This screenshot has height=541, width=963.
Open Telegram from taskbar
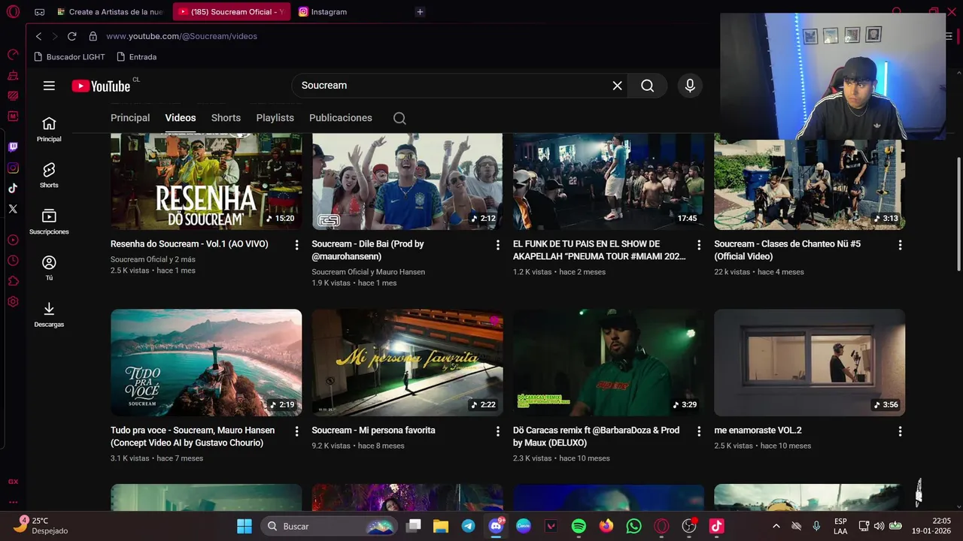click(468, 526)
